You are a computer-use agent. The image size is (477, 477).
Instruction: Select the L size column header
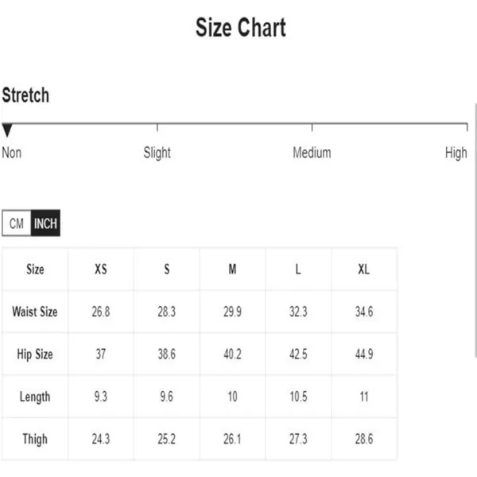[298, 269]
